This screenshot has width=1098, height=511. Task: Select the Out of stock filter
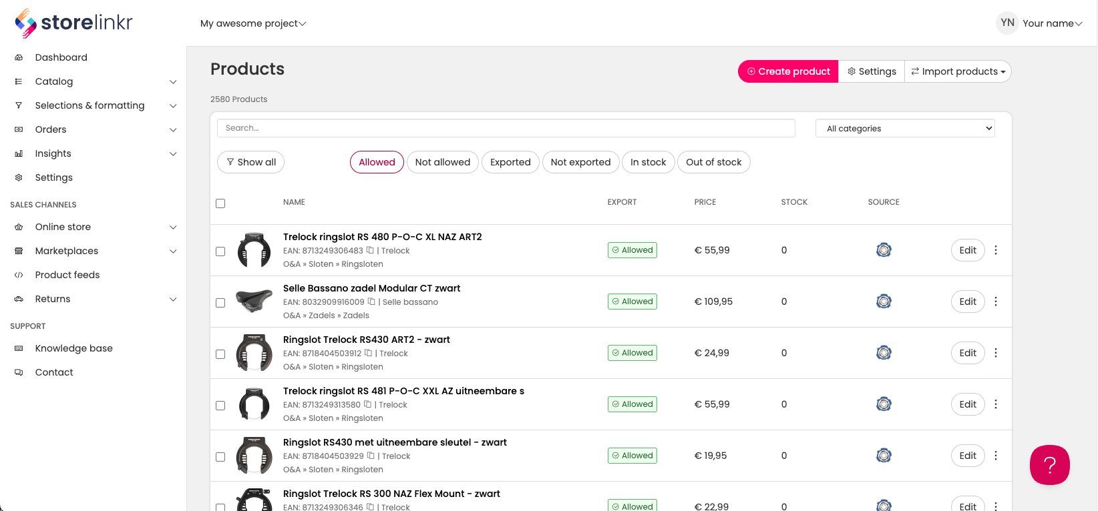coord(714,162)
